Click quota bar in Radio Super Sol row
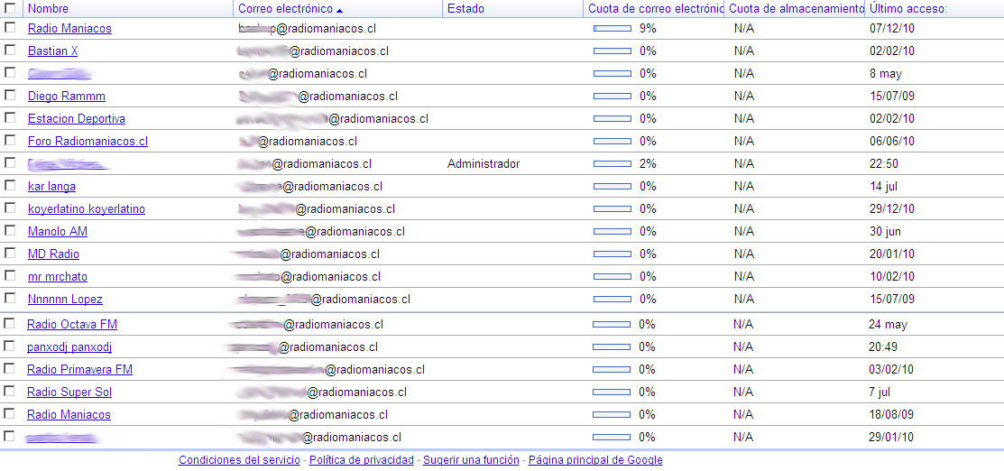Viewport: 1004px width, 471px height. [x=613, y=392]
